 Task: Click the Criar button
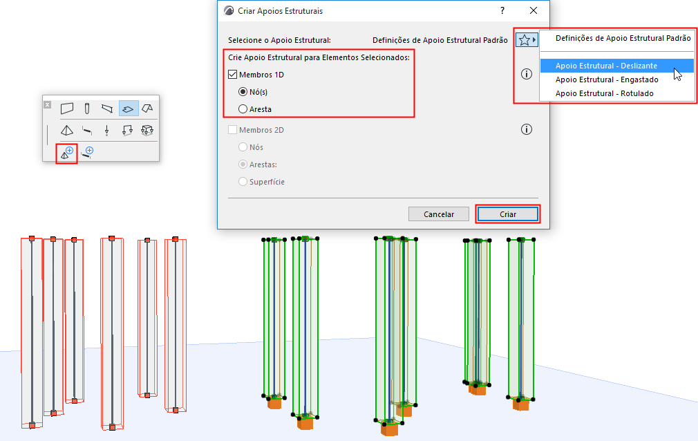click(x=508, y=214)
